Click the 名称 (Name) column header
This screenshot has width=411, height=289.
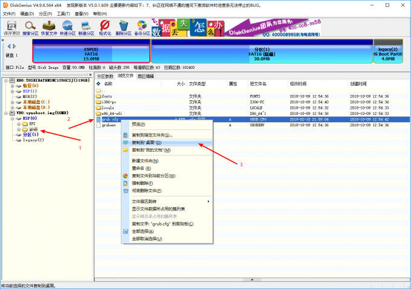point(109,84)
